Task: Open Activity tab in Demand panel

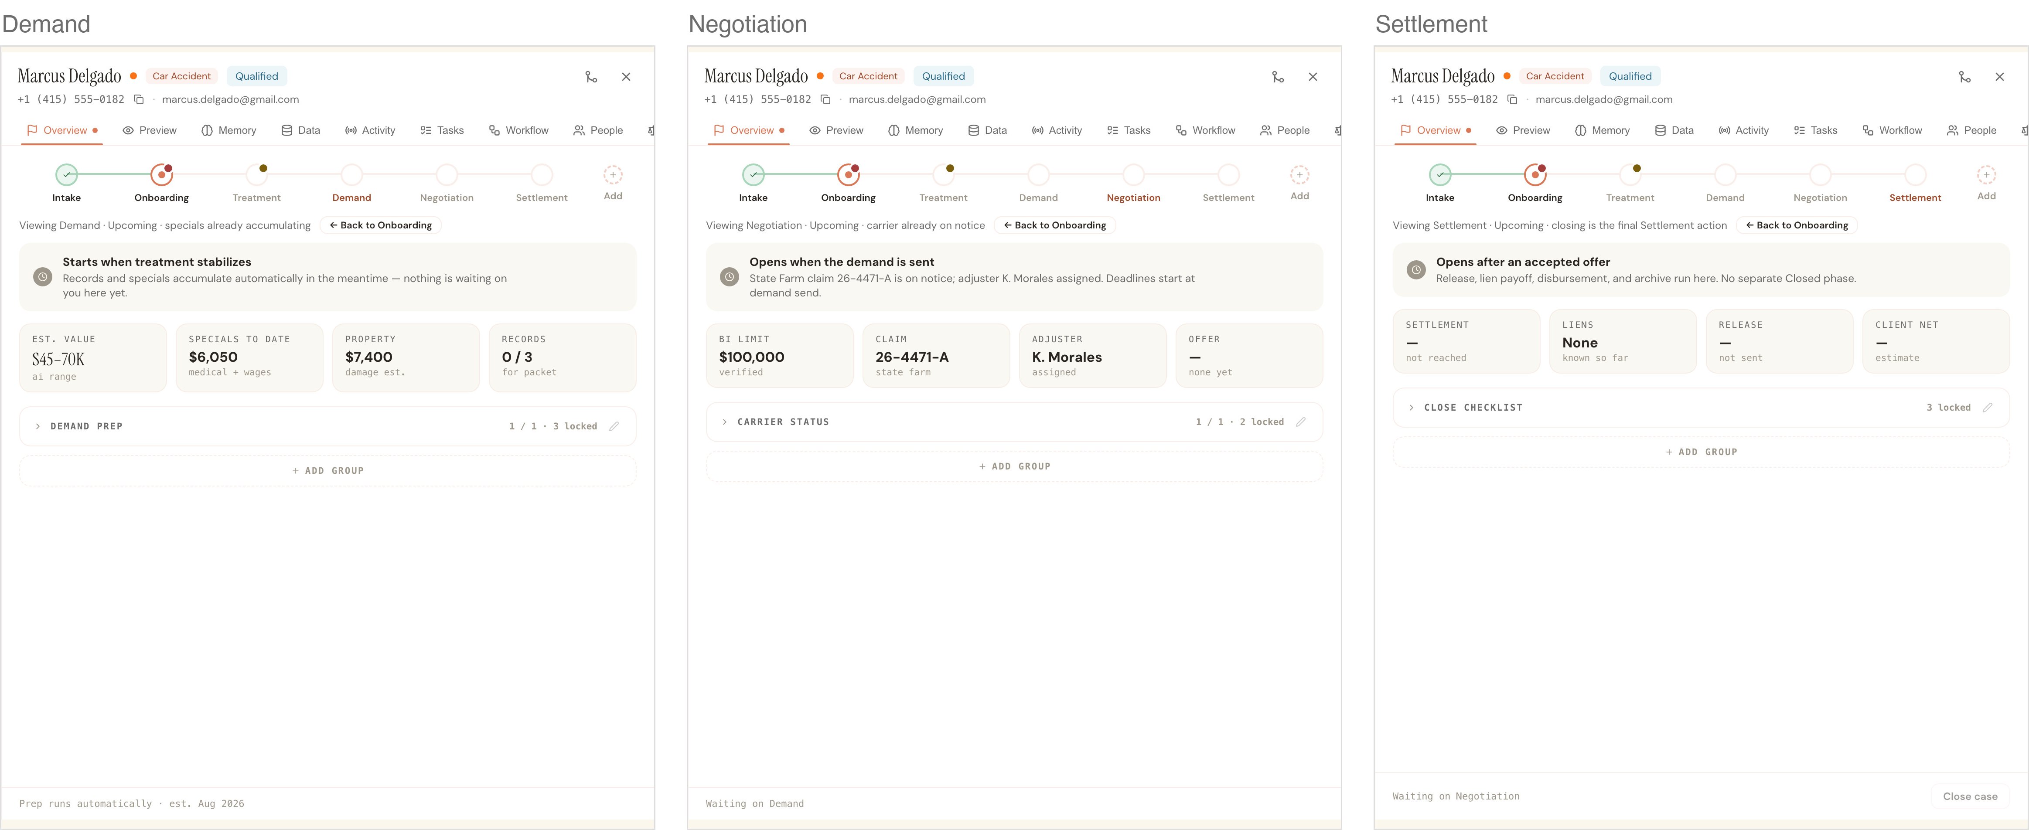Action: pyautogui.click(x=370, y=131)
